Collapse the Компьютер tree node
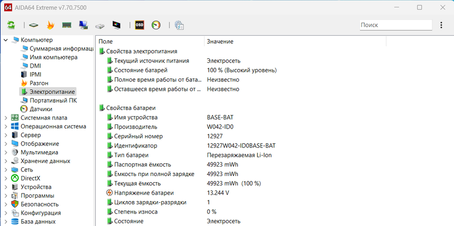This screenshot has height=226, width=454. tap(6, 40)
